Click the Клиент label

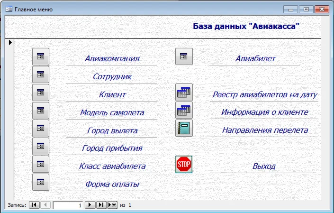pos(112,94)
